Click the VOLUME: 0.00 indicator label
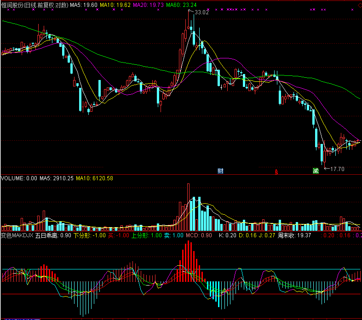This screenshot has height=320, width=362. (x=19, y=178)
